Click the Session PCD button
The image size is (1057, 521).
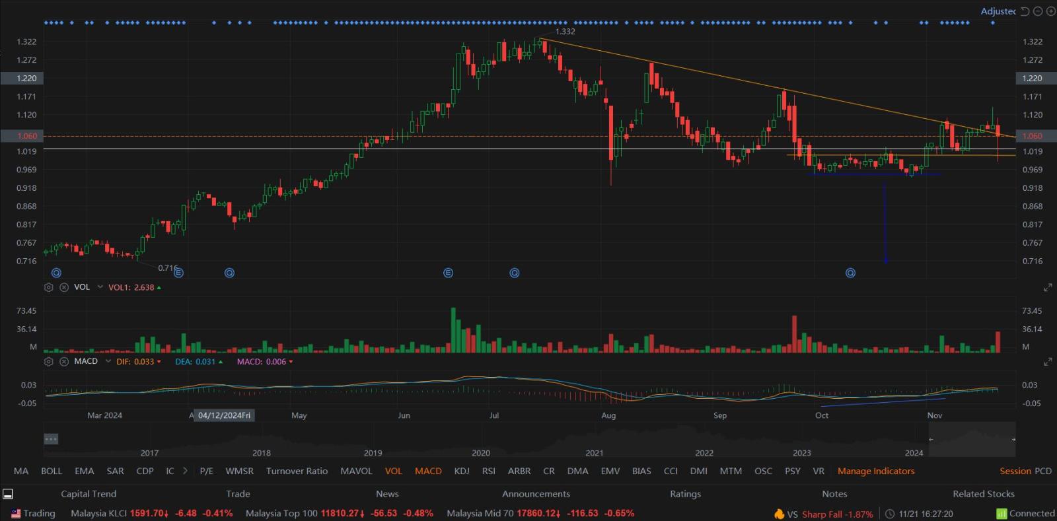(x=1025, y=471)
